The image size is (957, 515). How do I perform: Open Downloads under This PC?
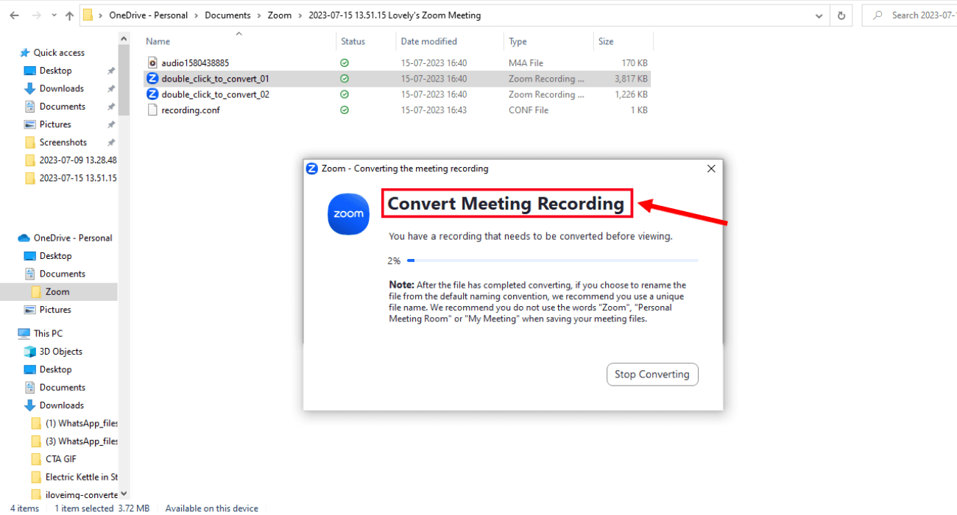pos(61,405)
